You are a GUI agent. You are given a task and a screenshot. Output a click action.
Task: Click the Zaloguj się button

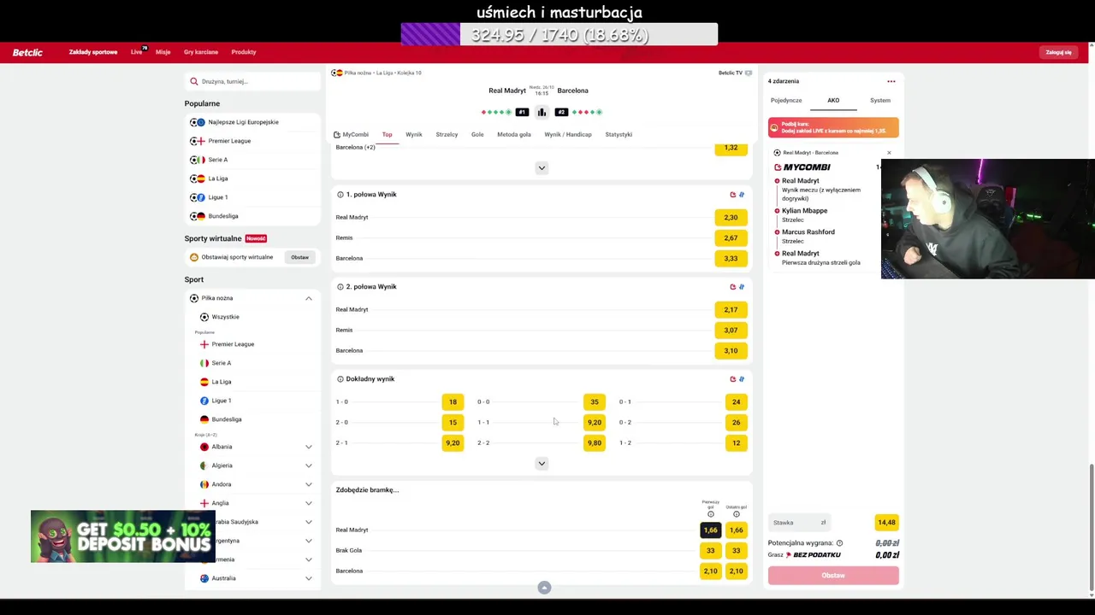[x=1058, y=52]
